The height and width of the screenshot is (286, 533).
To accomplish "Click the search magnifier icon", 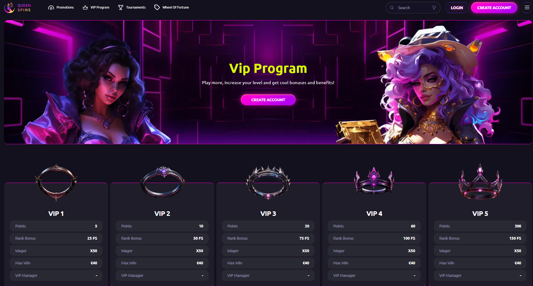I will [x=392, y=8].
